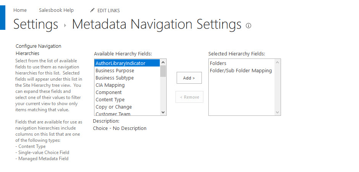Click the Configure Navigation Hierarchies heading

point(39,50)
